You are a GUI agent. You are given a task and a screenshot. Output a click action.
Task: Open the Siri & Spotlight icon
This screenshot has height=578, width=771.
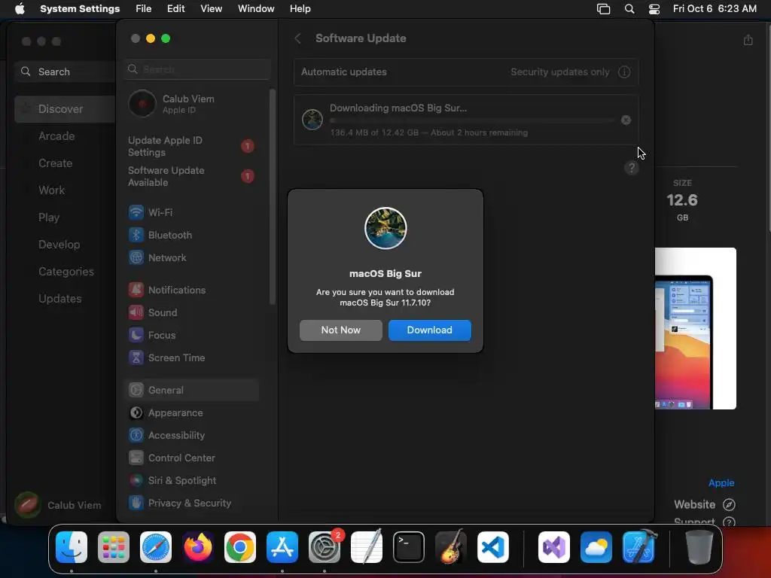[136, 481]
